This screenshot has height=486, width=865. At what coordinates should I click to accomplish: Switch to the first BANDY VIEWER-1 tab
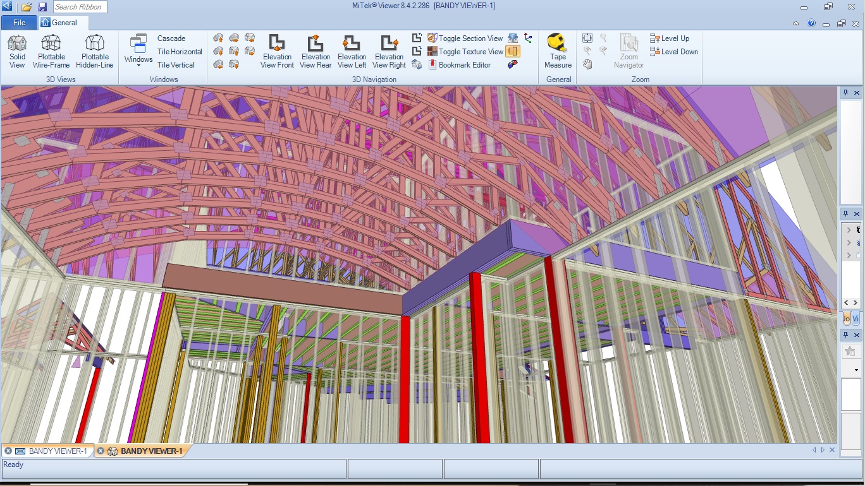pyautogui.click(x=51, y=451)
